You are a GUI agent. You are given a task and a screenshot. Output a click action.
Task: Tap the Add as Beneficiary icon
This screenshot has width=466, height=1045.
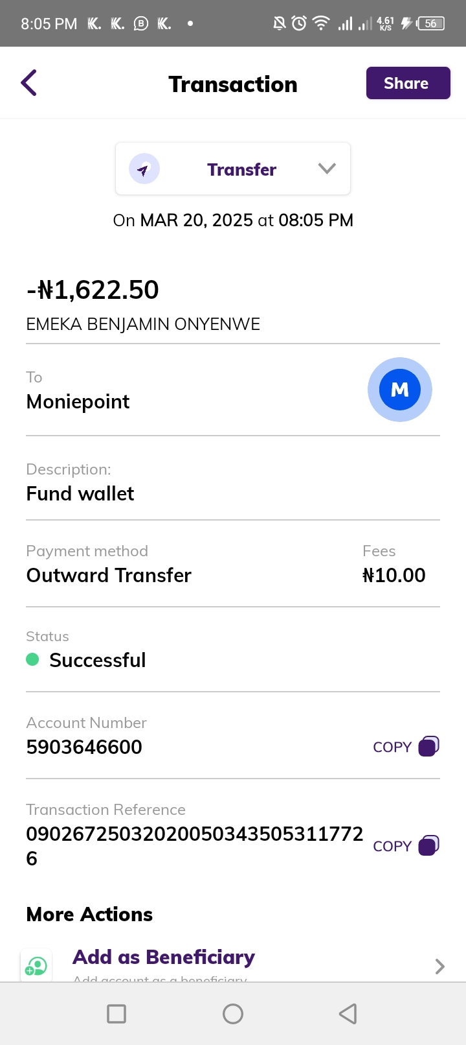(36, 966)
